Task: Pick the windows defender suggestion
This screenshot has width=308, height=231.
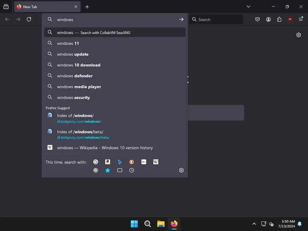Action: click(115, 76)
